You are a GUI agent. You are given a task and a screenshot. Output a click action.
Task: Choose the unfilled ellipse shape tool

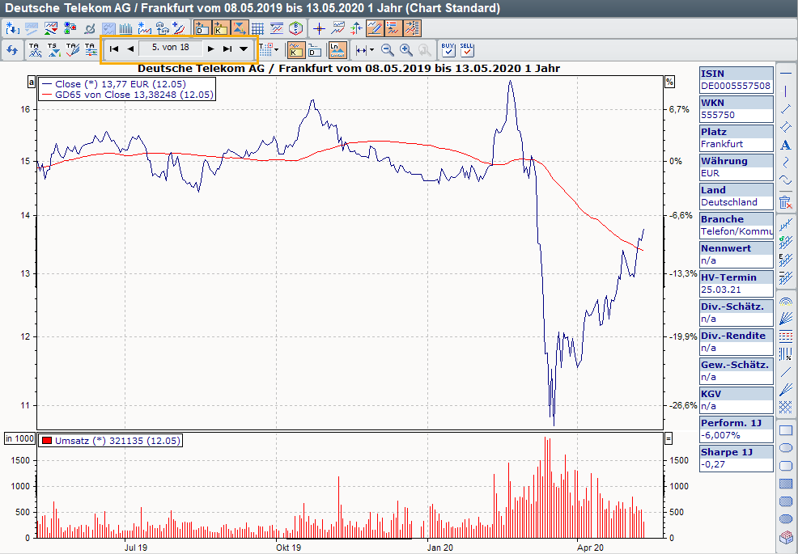click(785, 447)
